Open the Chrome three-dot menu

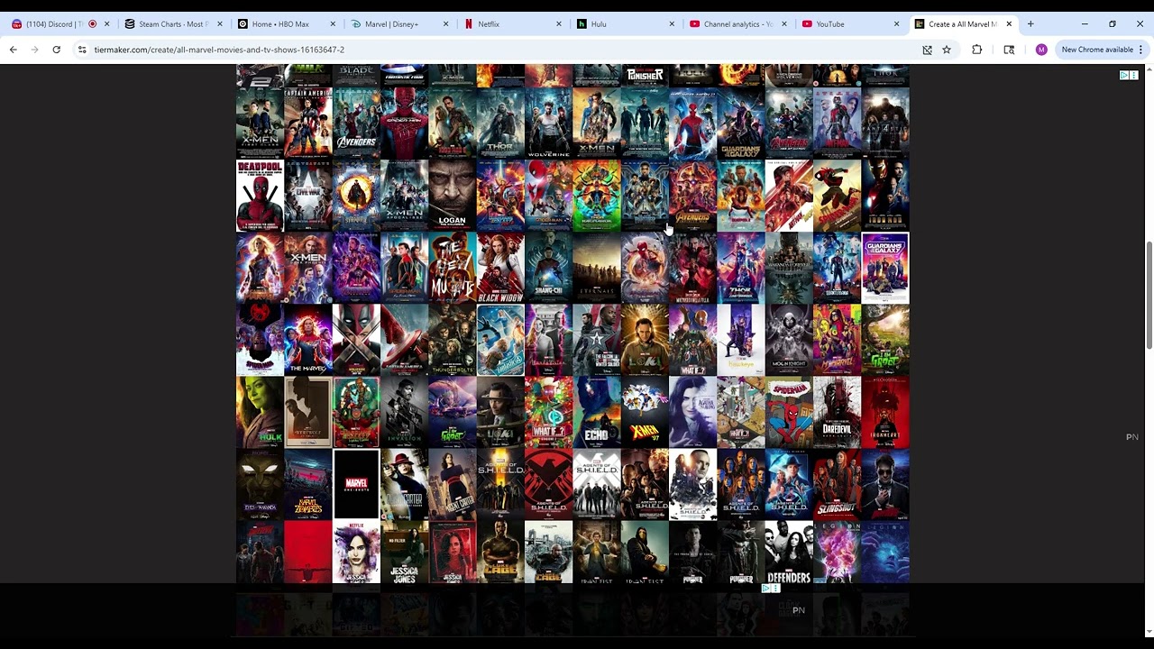(1140, 50)
